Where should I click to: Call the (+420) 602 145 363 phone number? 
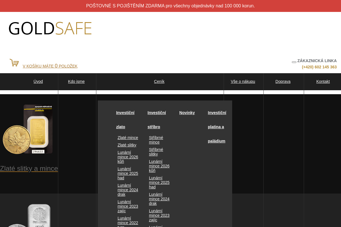pos(319,67)
